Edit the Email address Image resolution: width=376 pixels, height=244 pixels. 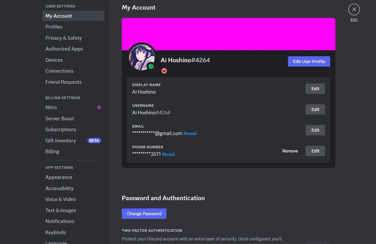(315, 130)
